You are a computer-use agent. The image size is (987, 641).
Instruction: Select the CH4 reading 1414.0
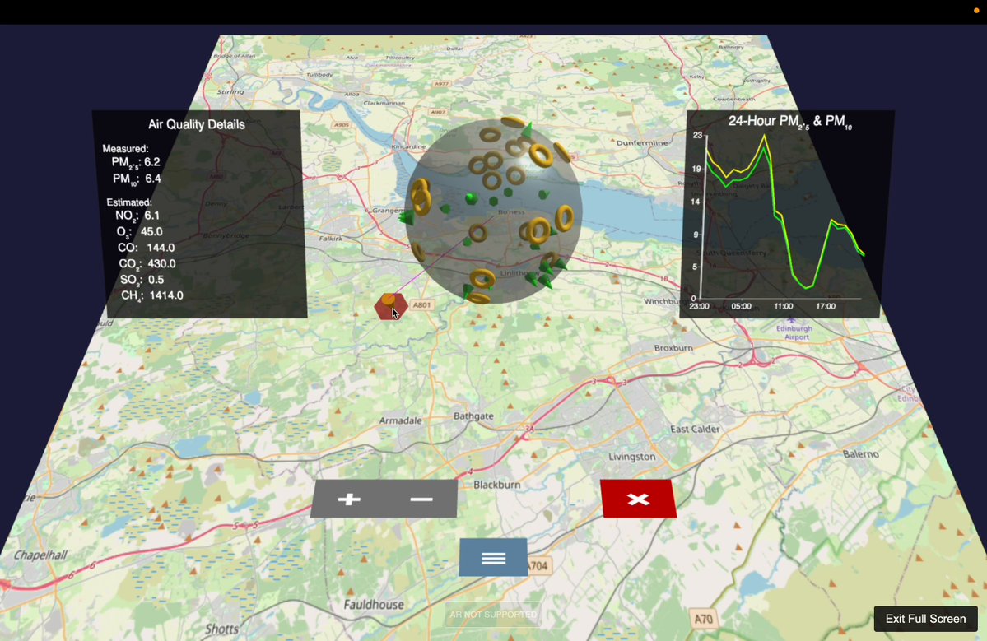tap(166, 295)
